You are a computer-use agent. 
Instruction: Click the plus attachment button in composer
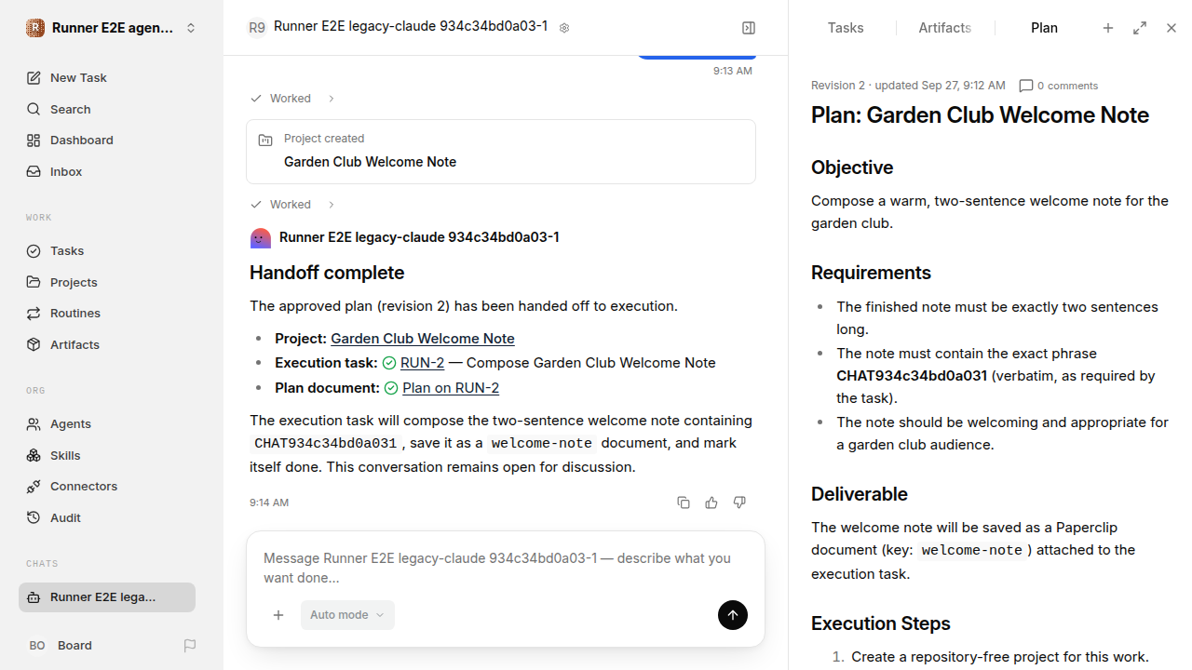point(278,615)
